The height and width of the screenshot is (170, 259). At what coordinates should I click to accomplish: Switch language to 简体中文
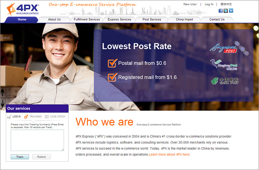click(226, 4)
